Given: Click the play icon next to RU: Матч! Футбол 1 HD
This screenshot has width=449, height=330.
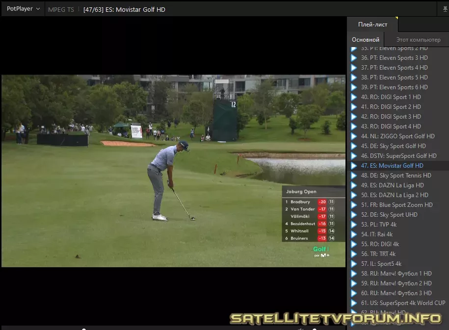Looking at the screenshot, I should click(354, 274).
